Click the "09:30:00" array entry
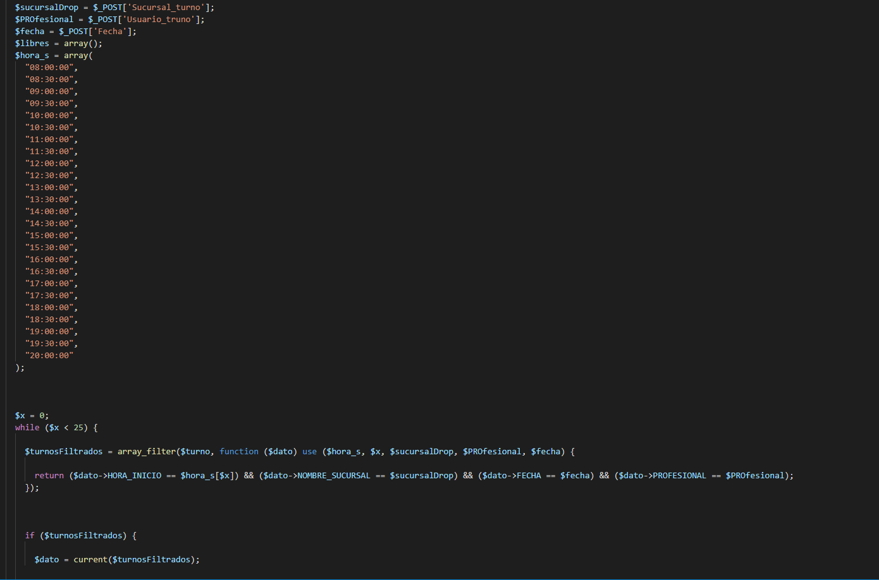 tap(49, 104)
